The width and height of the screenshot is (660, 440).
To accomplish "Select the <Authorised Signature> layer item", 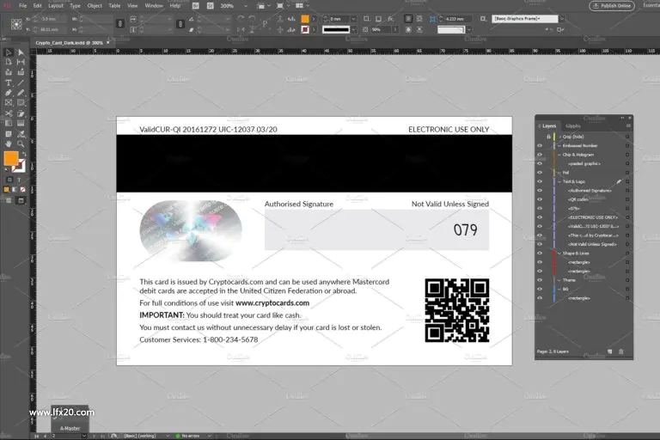I will 590,191.
